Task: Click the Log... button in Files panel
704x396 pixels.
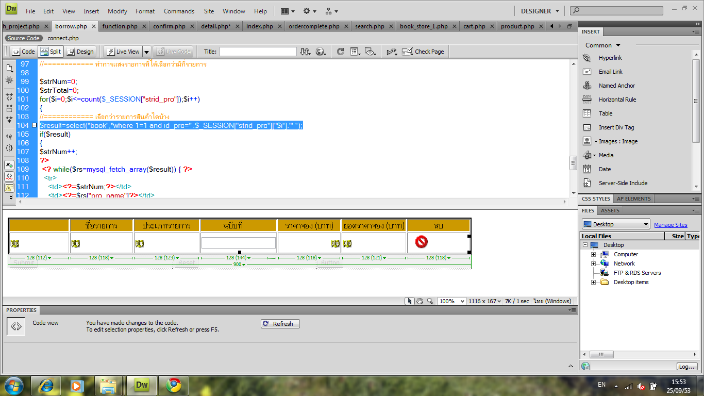Action: [686, 367]
